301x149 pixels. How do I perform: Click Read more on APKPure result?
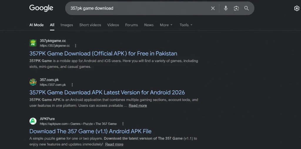coord(114,144)
